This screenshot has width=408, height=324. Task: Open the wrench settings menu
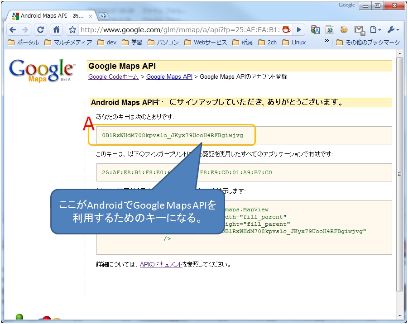pos(393,30)
